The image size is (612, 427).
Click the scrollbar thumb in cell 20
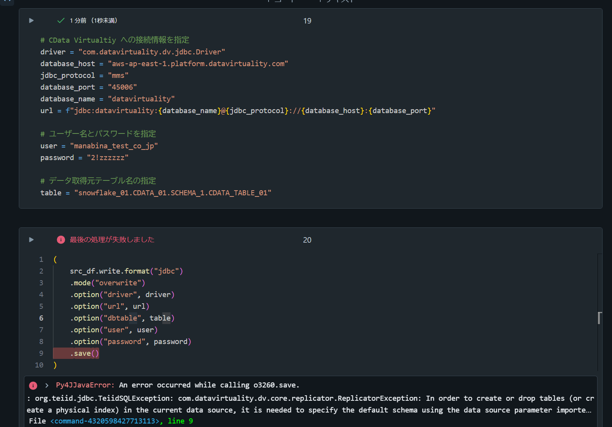(599, 318)
